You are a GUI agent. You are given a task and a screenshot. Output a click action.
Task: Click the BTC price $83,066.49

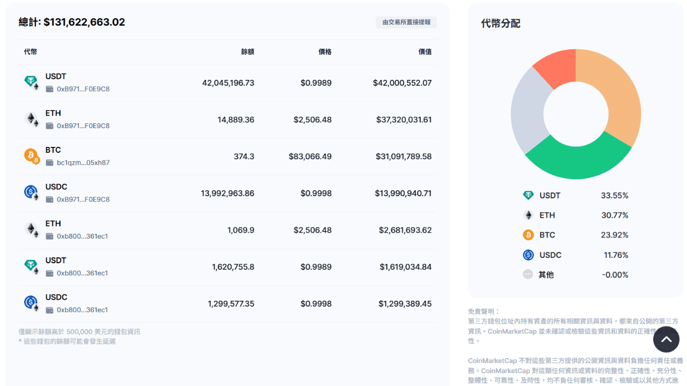pyautogui.click(x=310, y=157)
